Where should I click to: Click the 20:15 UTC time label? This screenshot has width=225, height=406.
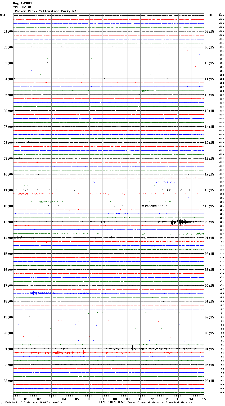209,222
